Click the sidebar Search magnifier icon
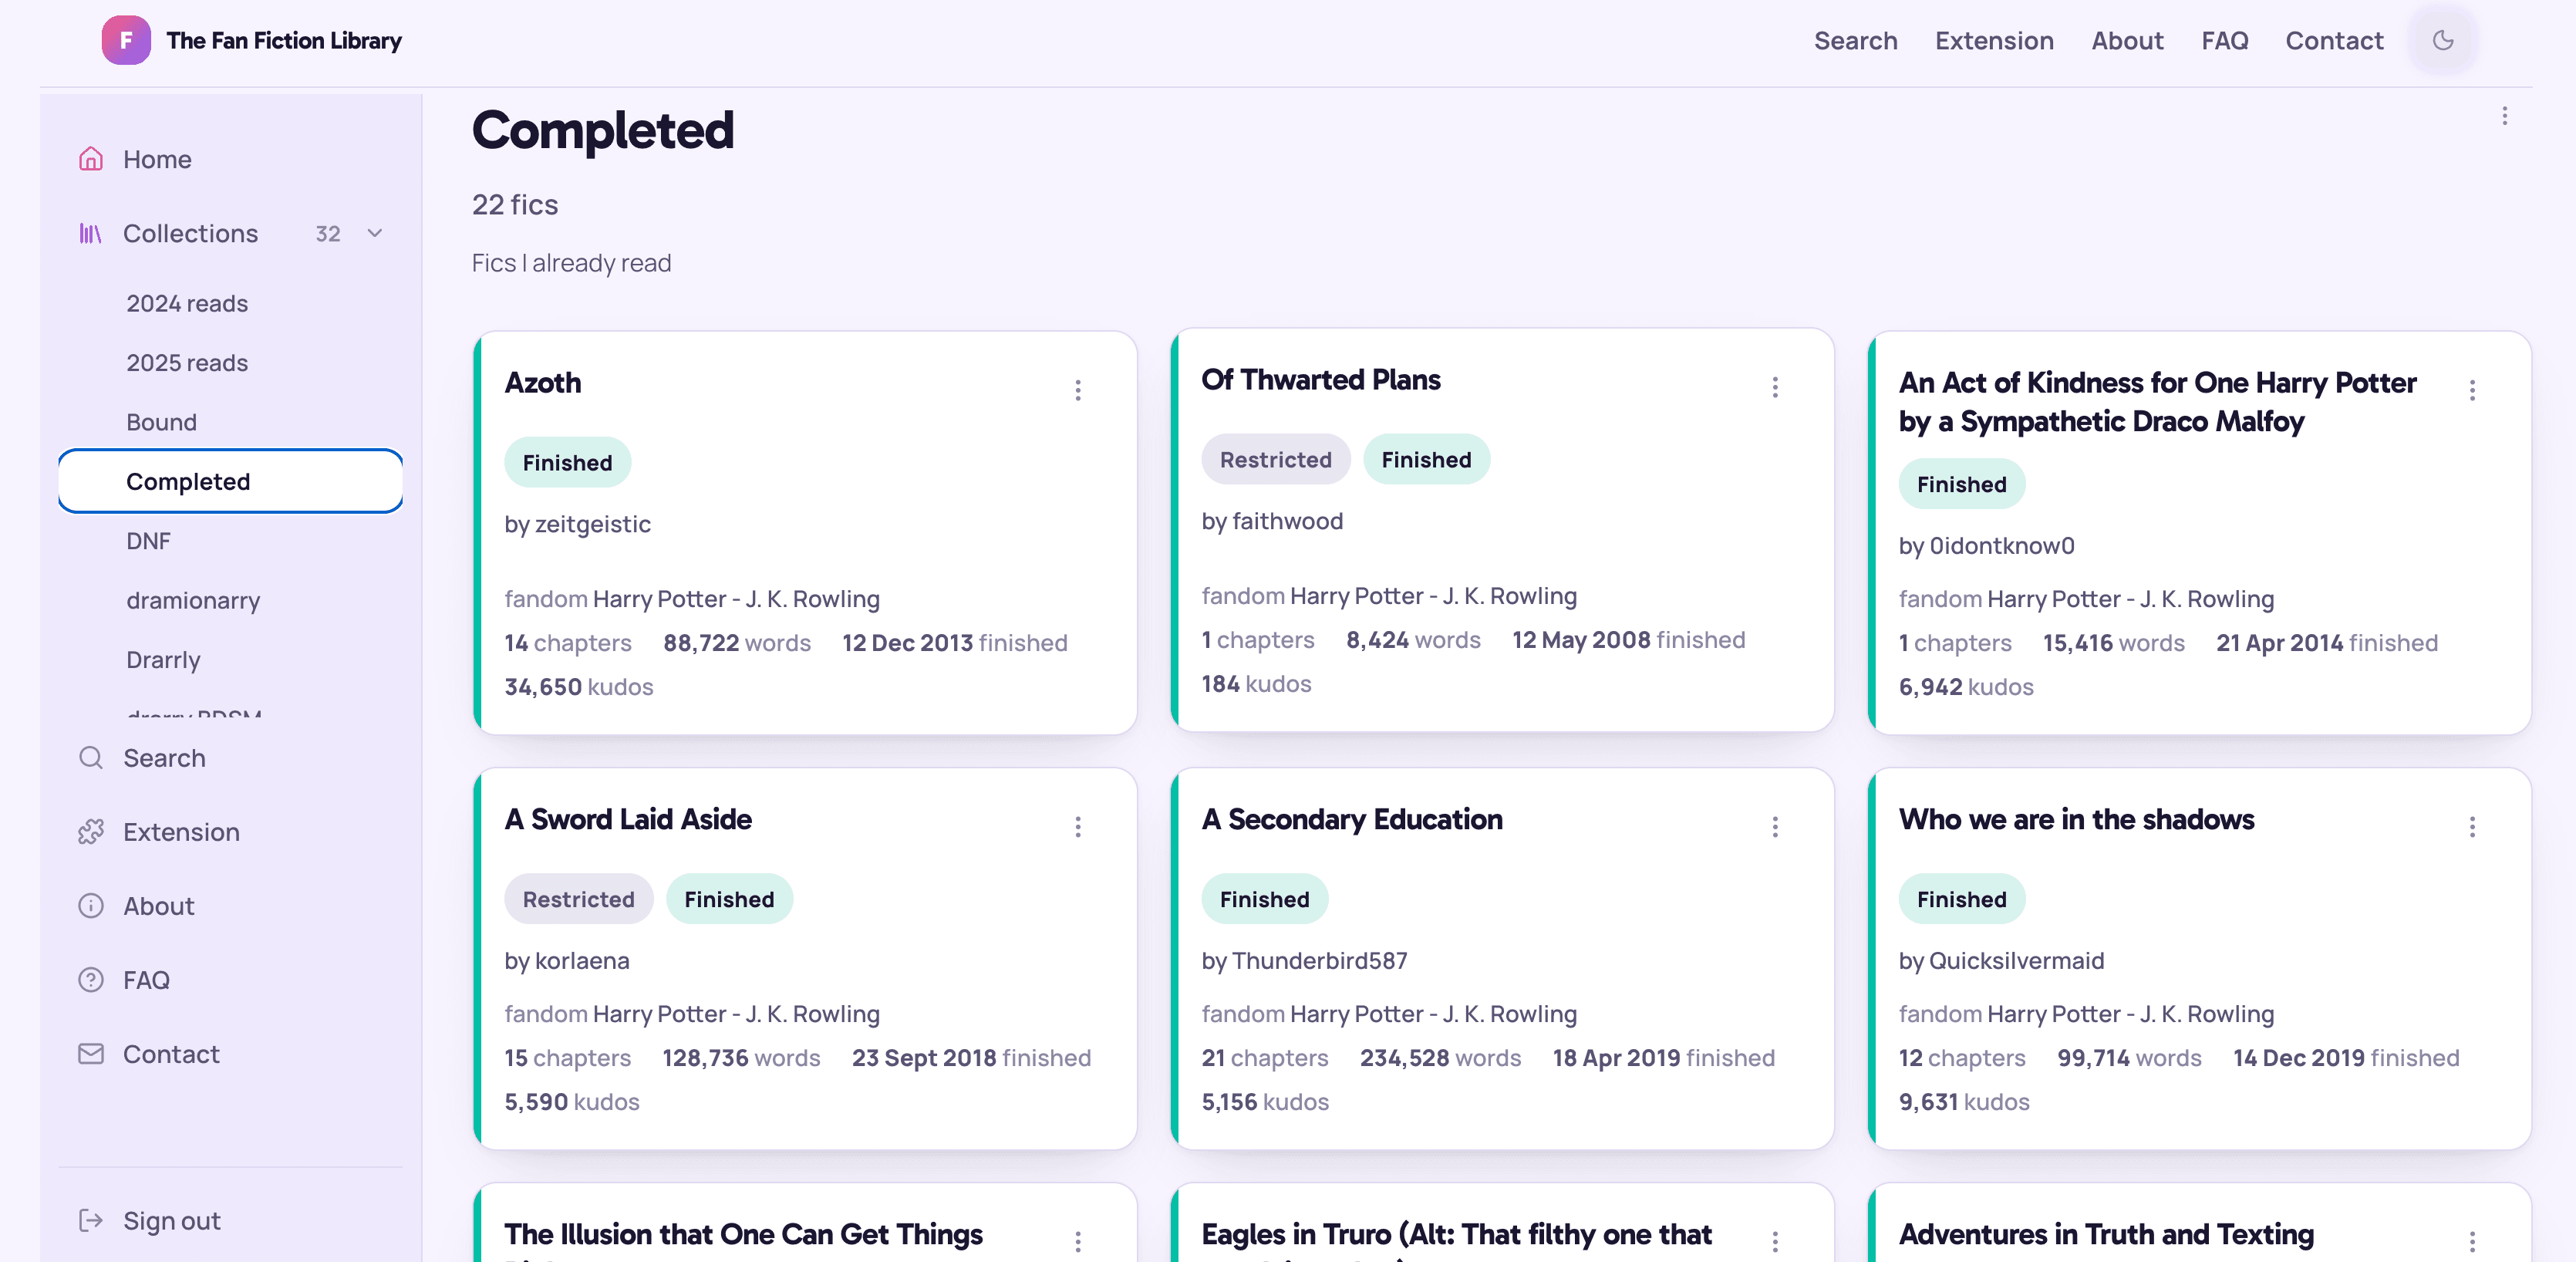 [x=91, y=758]
